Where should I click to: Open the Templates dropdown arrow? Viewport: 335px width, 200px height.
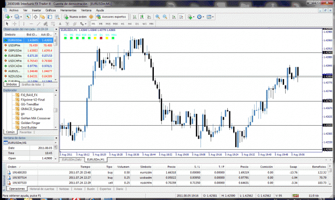(x=213, y=17)
